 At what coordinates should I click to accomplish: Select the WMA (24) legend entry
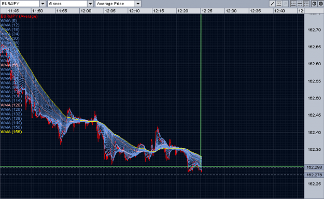point(10,34)
